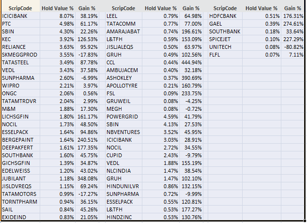The height and width of the screenshot is (223, 307).
Task: Click UNITECH gain value -80.82%
Action: pos(293,46)
